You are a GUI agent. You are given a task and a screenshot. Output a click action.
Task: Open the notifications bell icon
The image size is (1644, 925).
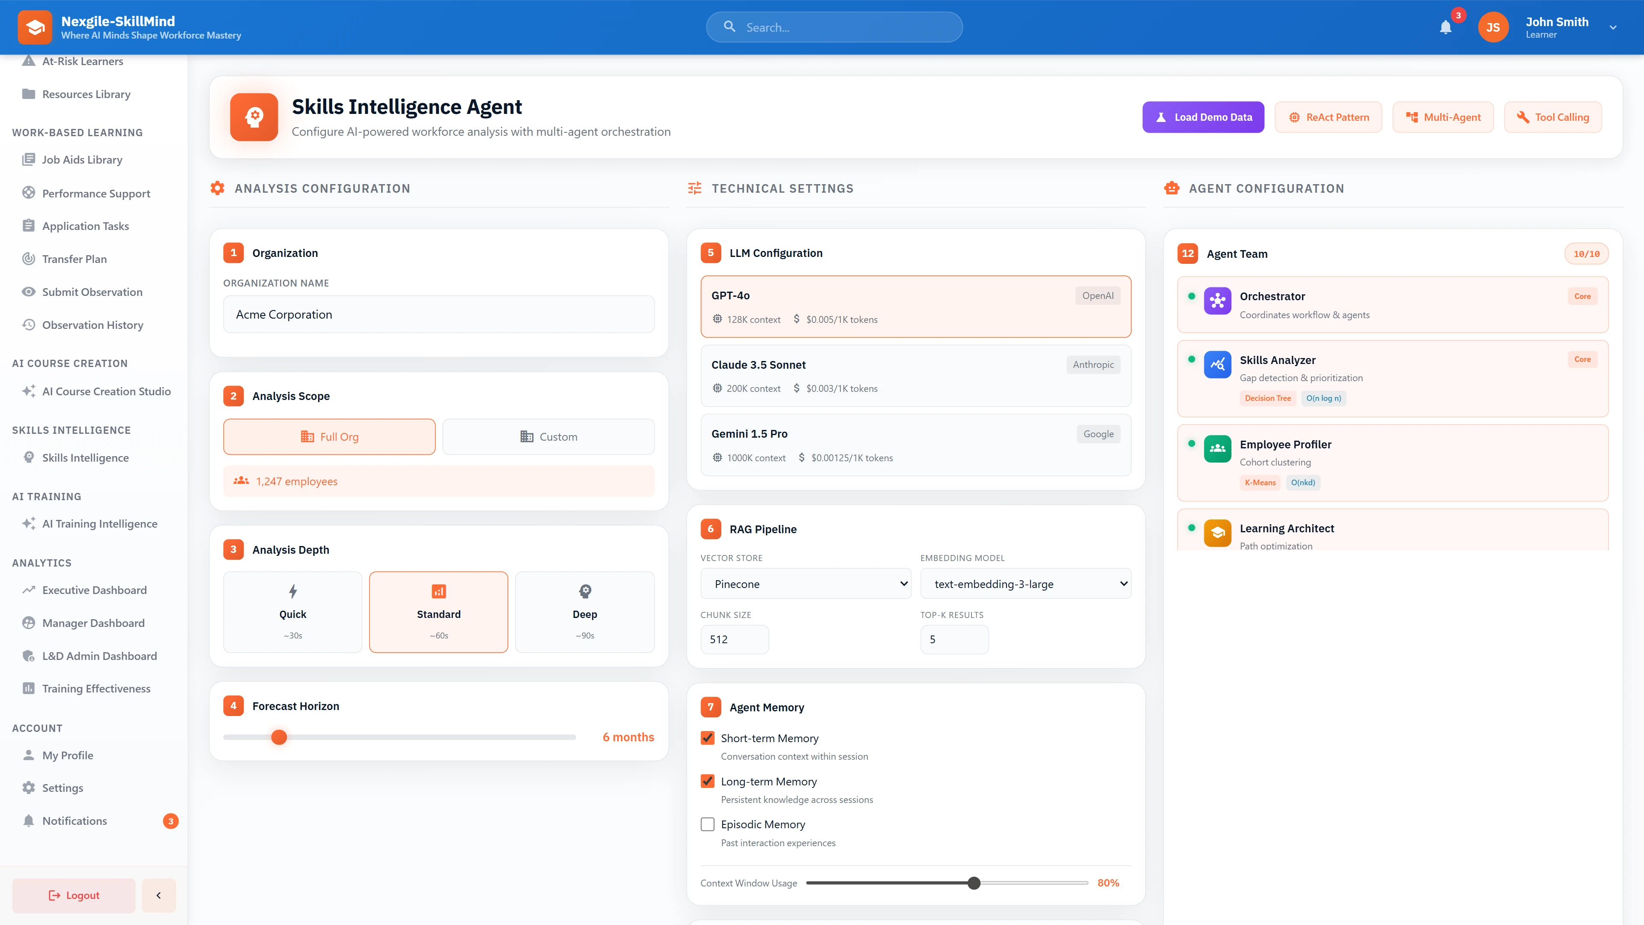(x=1445, y=27)
